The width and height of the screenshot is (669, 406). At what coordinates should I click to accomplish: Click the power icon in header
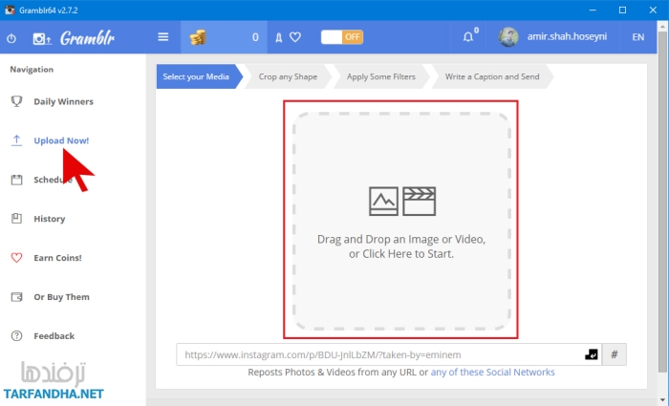tap(11, 38)
